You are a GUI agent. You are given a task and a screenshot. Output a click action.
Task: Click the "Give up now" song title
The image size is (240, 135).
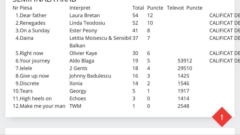pyautogui.click(x=34, y=76)
